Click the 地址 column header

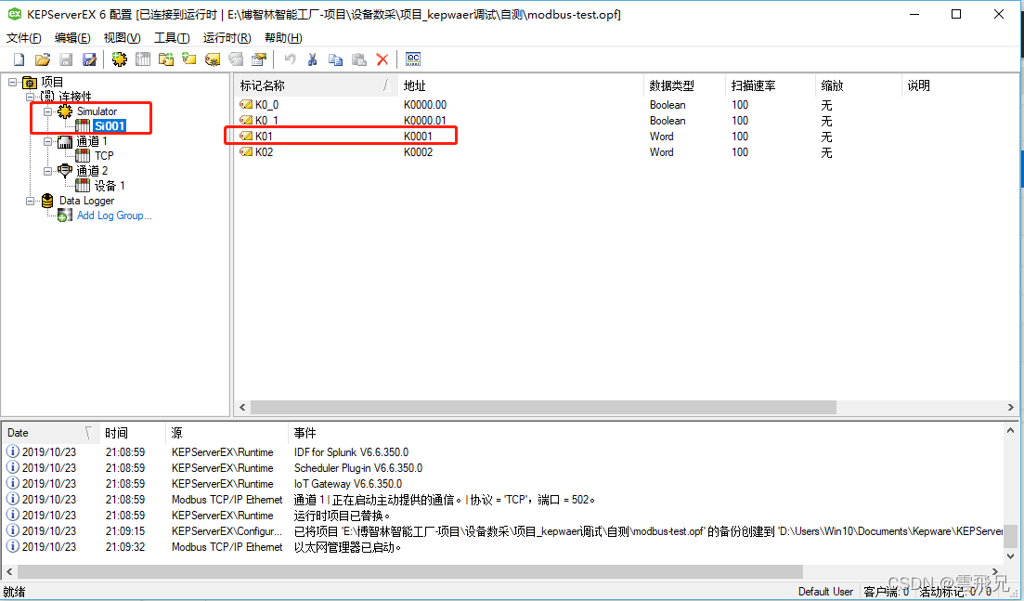pyautogui.click(x=521, y=85)
